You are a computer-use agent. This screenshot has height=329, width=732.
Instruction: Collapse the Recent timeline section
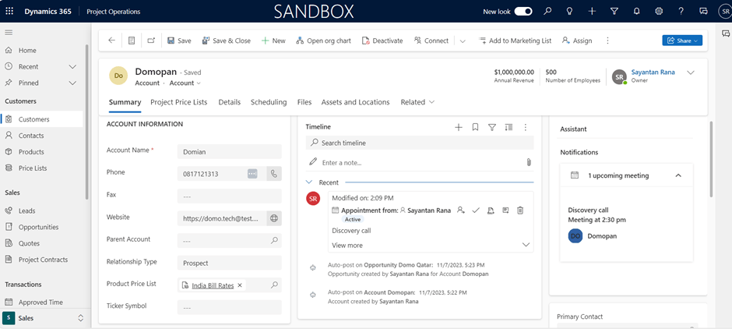309,182
